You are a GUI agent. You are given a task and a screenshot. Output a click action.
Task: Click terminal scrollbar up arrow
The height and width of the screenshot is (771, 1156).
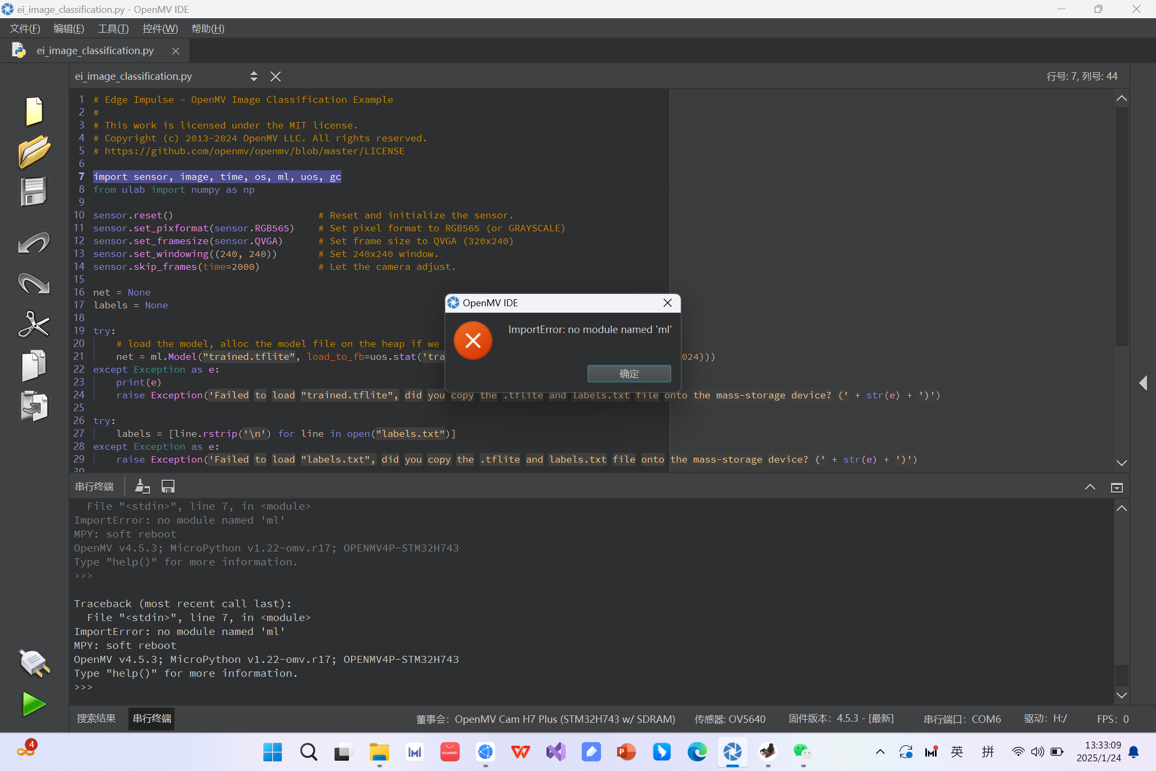pos(1122,509)
